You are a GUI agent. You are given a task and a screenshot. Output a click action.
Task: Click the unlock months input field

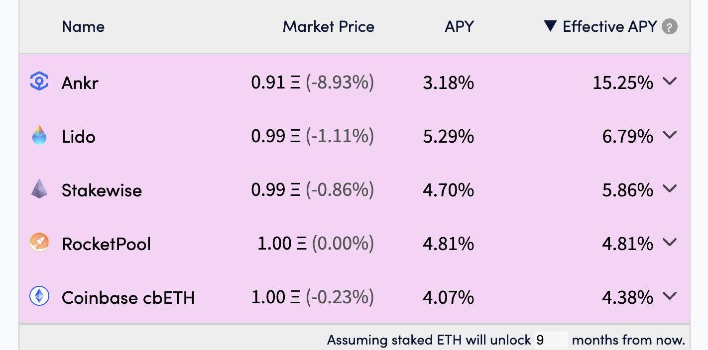(x=551, y=341)
